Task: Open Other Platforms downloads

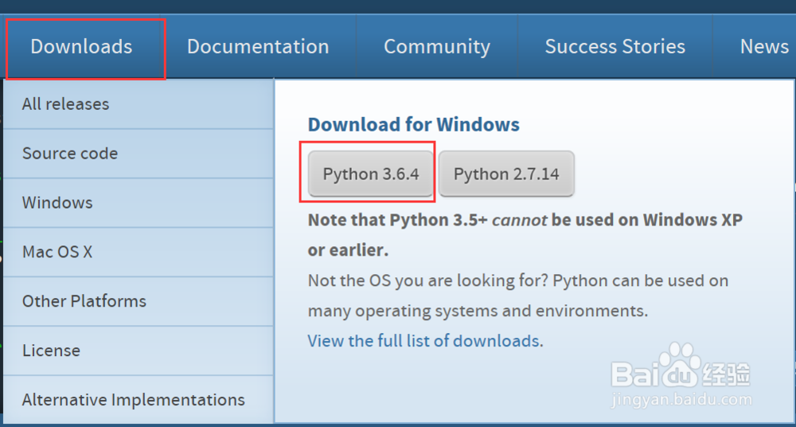Action: tap(138, 301)
